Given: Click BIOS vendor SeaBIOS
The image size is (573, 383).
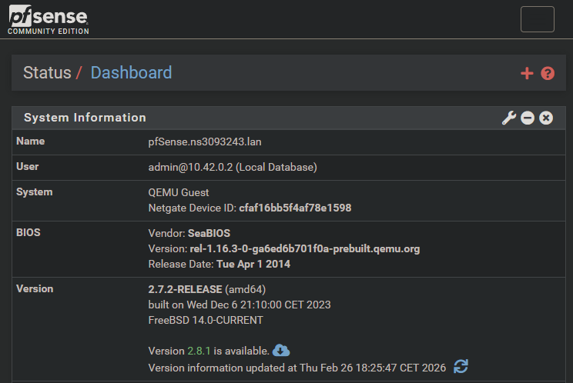Looking at the screenshot, I should [x=209, y=233].
